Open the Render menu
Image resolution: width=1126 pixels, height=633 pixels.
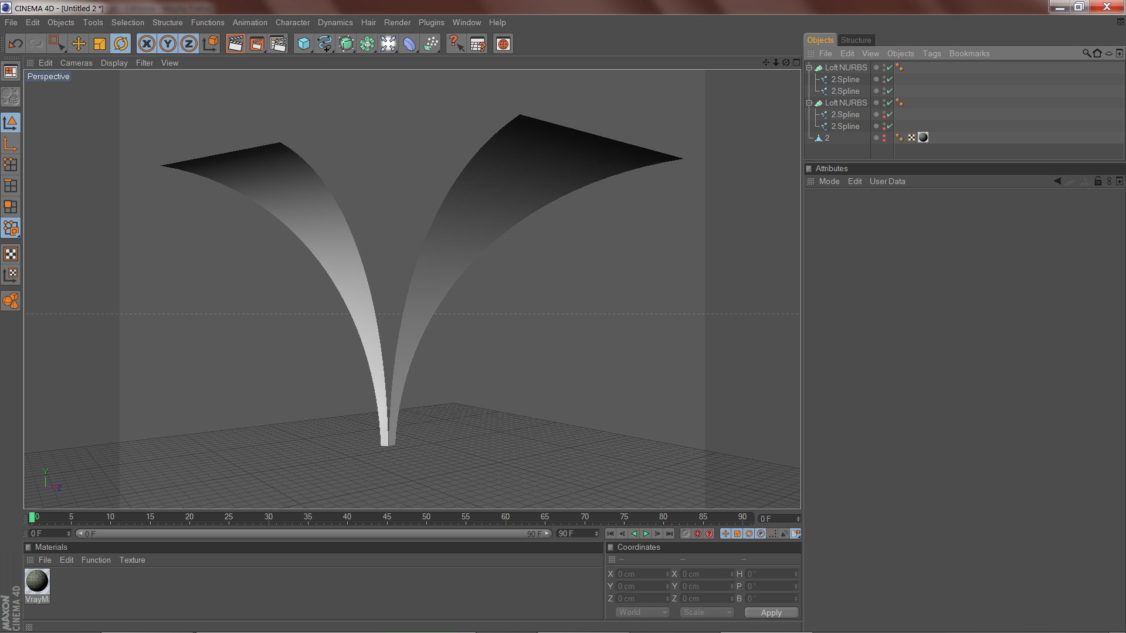point(397,22)
